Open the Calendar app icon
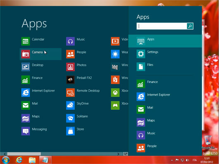This screenshot has width=219, height=164. coord(26,41)
